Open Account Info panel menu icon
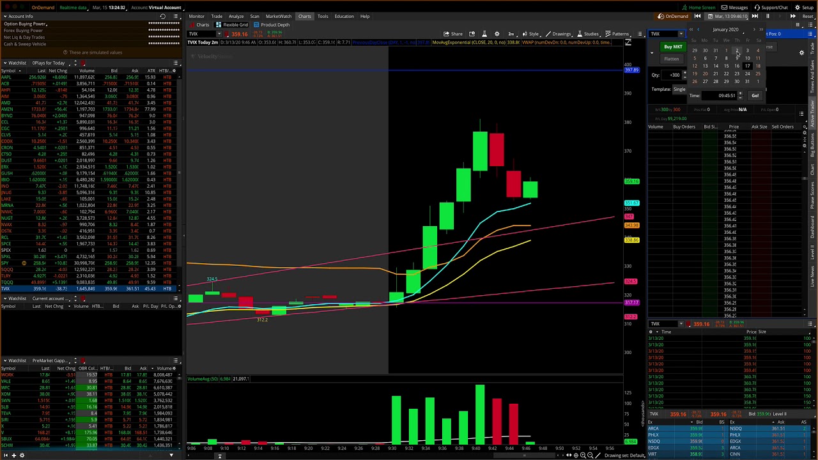 [176, 16]
